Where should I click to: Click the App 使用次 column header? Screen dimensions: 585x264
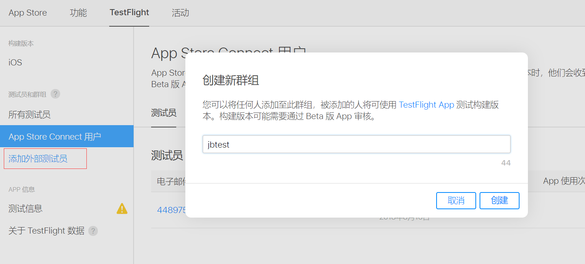[x=564, y=181]
